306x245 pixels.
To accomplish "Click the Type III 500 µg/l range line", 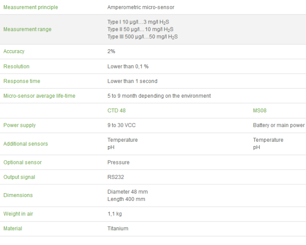I will pyautogui.click(x=143, y=37).
